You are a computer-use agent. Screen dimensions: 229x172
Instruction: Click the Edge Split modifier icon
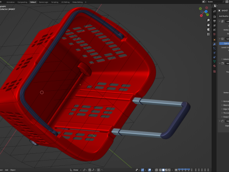point(223,121)
